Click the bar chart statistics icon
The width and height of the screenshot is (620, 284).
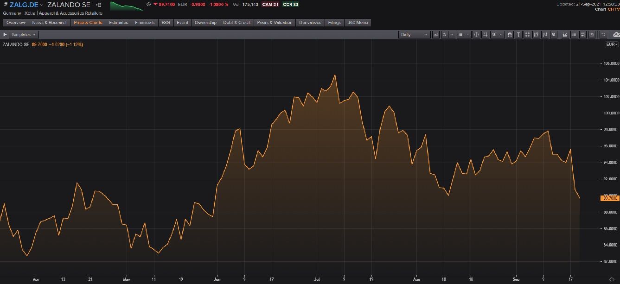pyautogui.click(x=565, y=35)
